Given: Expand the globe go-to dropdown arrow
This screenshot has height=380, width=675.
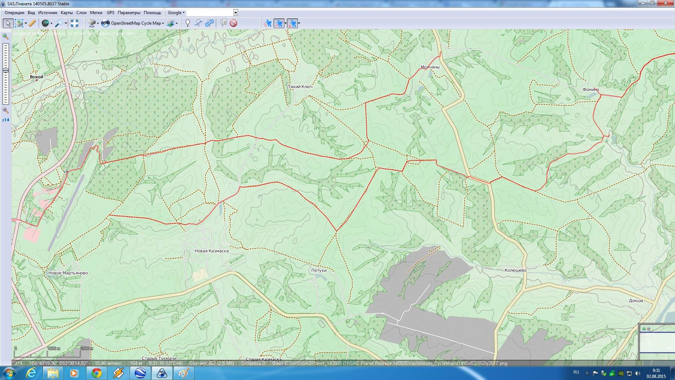Looking at the screenshot, I should click(51, 23).
